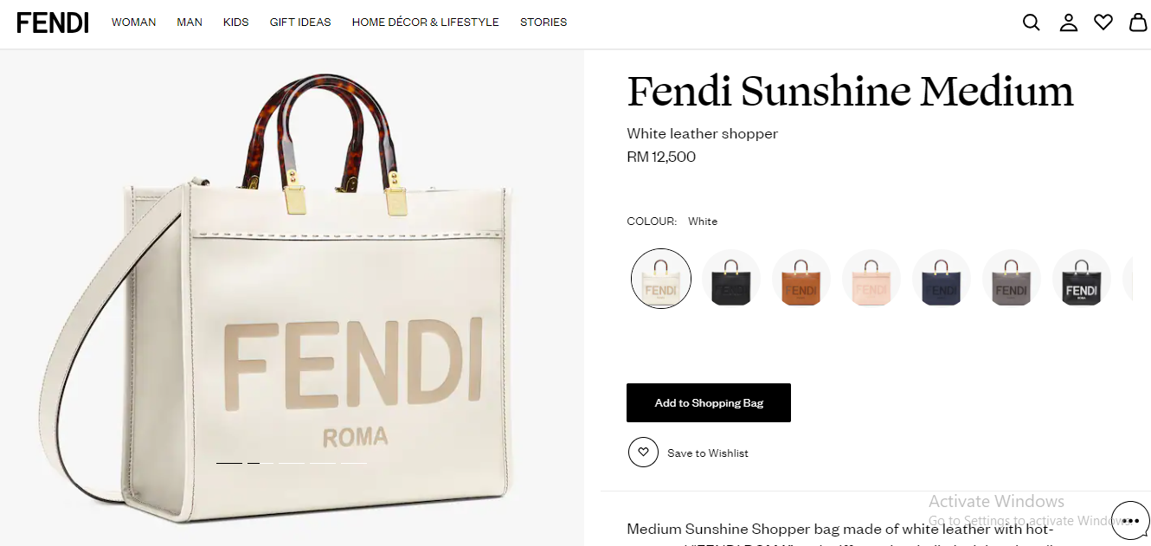1151x546 pixels.
Task: Open the WOMAN menu
Action: point(133,22)
